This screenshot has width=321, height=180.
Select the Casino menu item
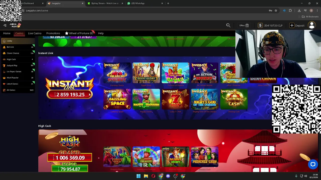19,33
